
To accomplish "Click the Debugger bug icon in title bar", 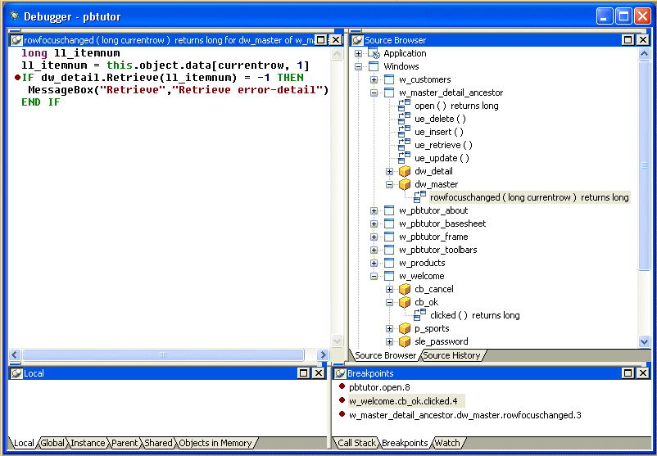I will (x=14, y=16).
